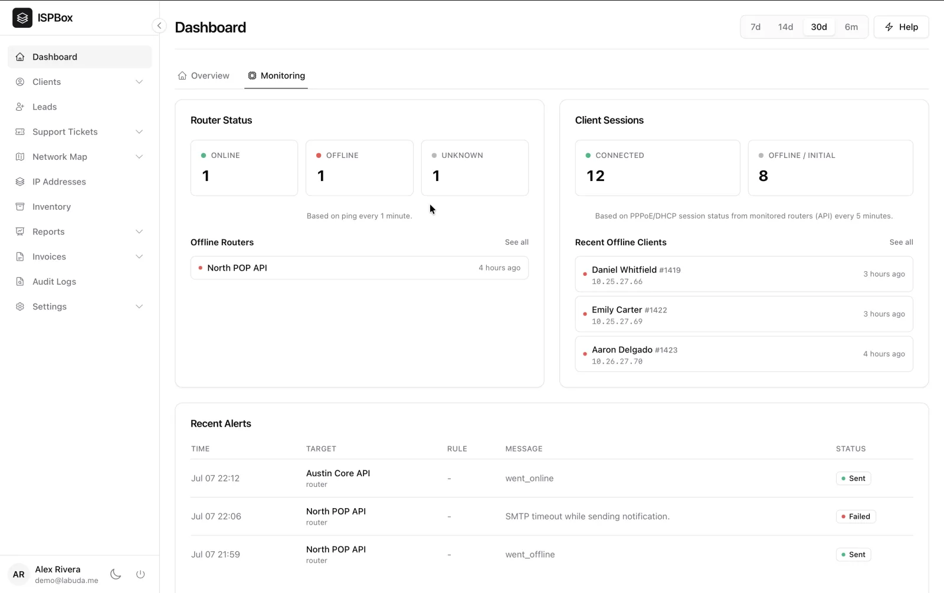Open Aaron Delgado #1423 client row
The width and height of the screenshot is (944, 593).
pyautogui.click(x=744, y=354)
